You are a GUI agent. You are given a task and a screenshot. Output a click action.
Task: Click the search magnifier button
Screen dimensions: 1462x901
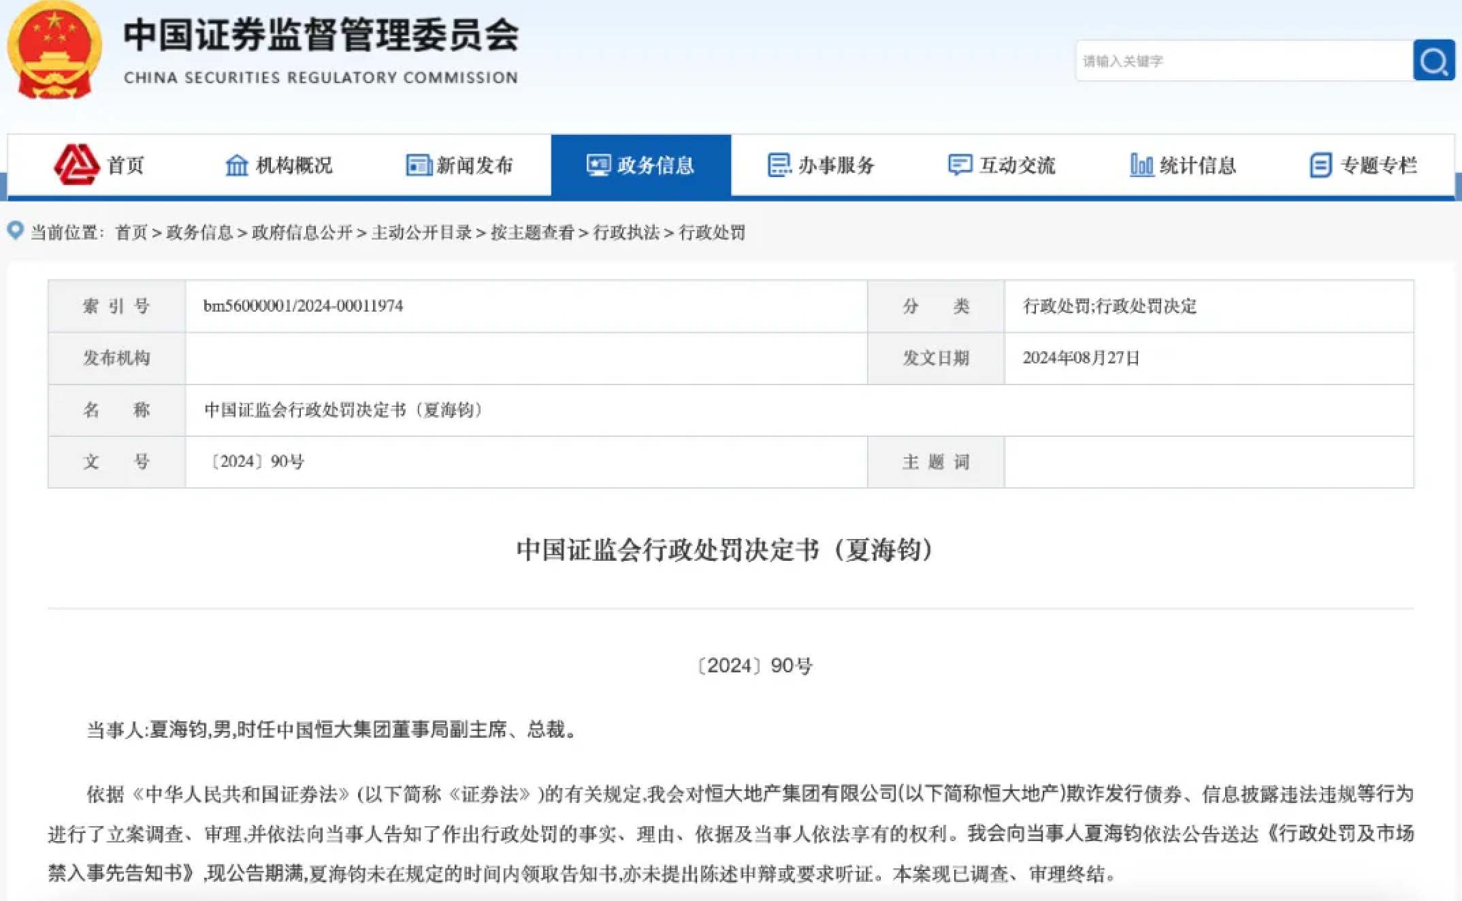tap(1433, 61)
